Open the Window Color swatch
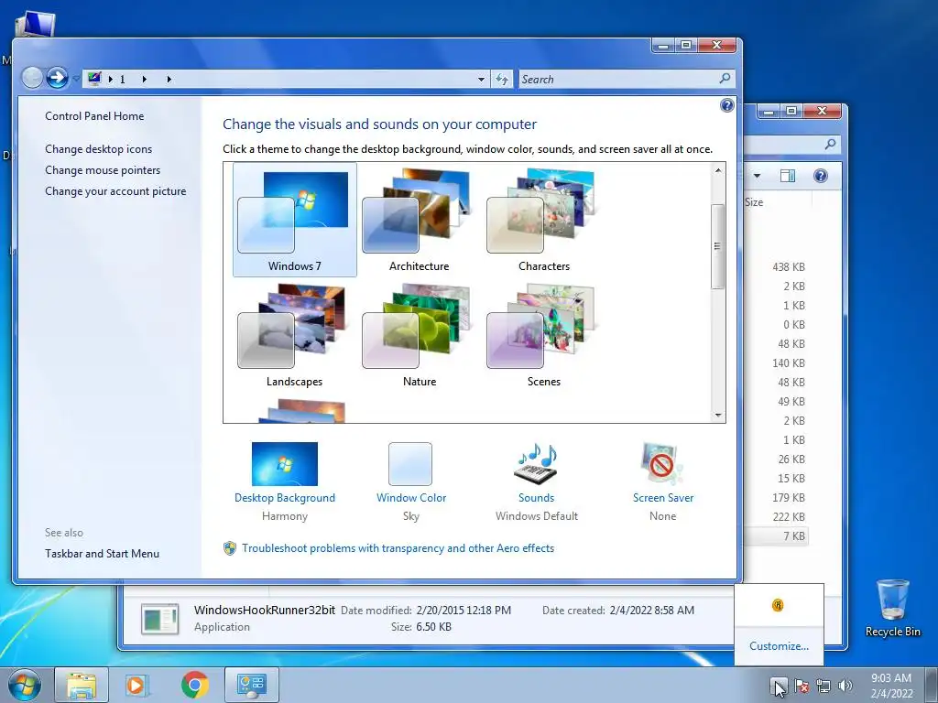 [x=410, y=464]
